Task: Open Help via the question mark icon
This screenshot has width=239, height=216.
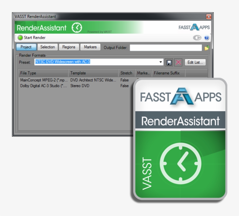Action: pos(206,37)
